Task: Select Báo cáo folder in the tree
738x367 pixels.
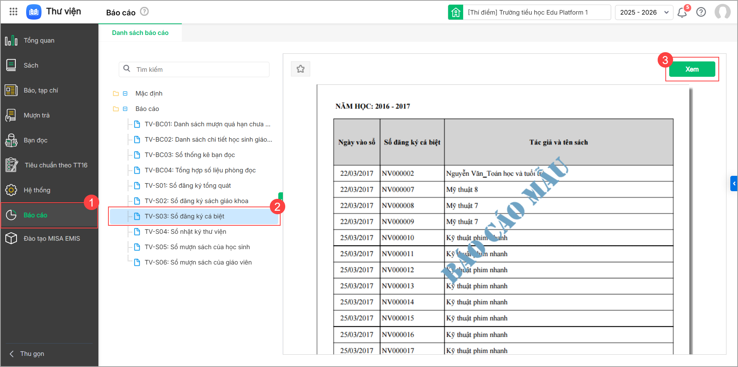Action: (x=147, y=109)
